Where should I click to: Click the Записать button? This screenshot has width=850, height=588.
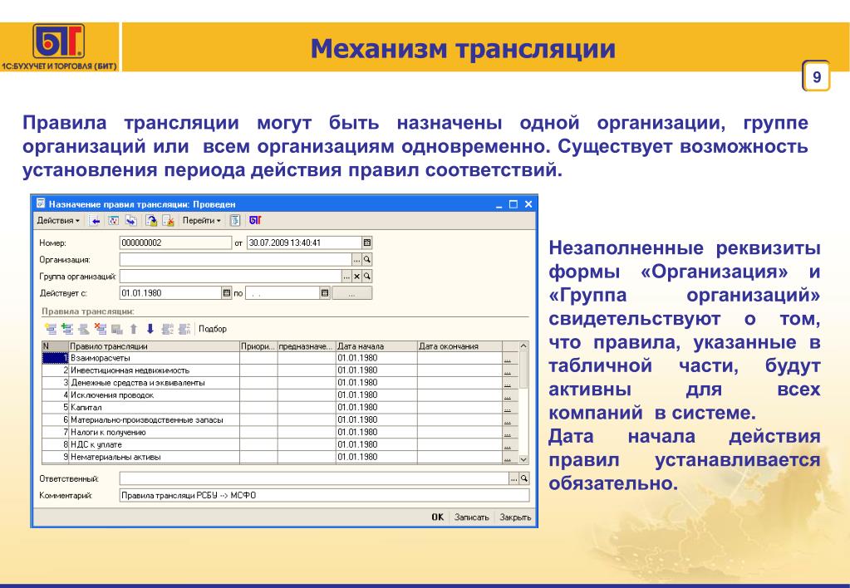[472, 517]
